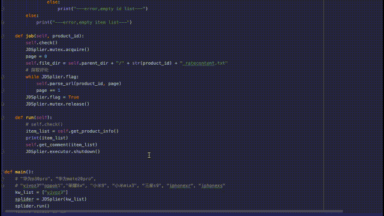Click the right margin guide line

coord(324,106)
